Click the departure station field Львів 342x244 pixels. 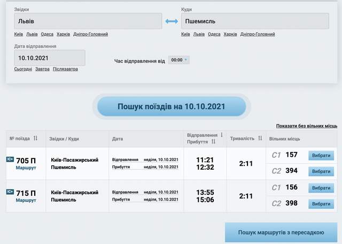tap(88, 21)
